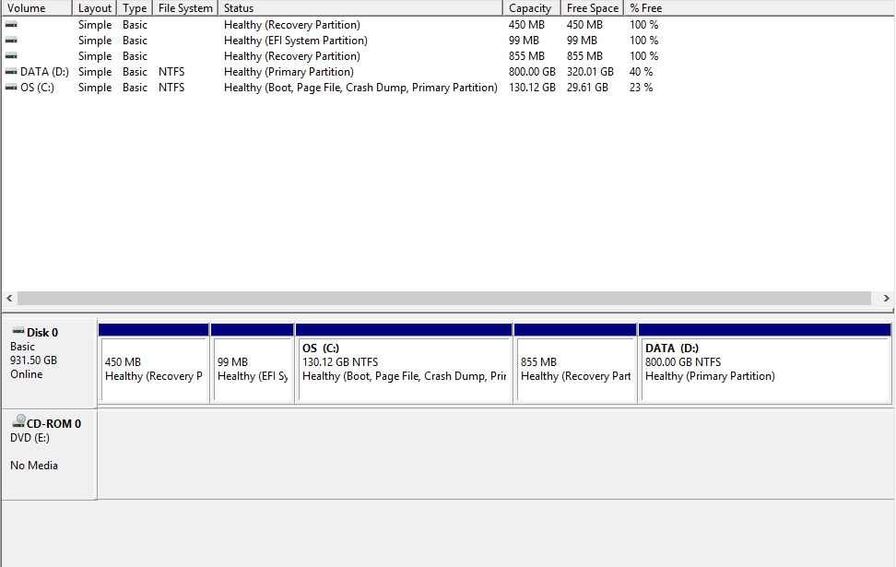Click the free space value 29.61 GB
Screen dimensions: 896x567
click(587, 88)
